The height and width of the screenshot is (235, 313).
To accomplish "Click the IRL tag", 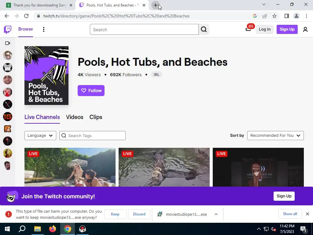I will click(156, 75).
